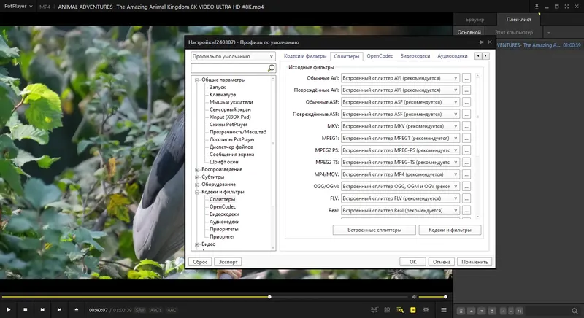The image size is (584, 318).
Task: Click the 'Кодеки и фильтры' button at bottom
Action: (x=450, y=230)
